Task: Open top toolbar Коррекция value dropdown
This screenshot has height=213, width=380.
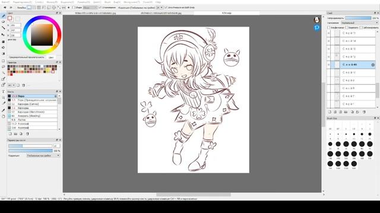Action: [x=159, y=8]
